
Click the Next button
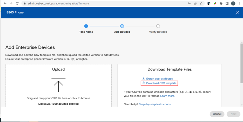click(233, 114)
